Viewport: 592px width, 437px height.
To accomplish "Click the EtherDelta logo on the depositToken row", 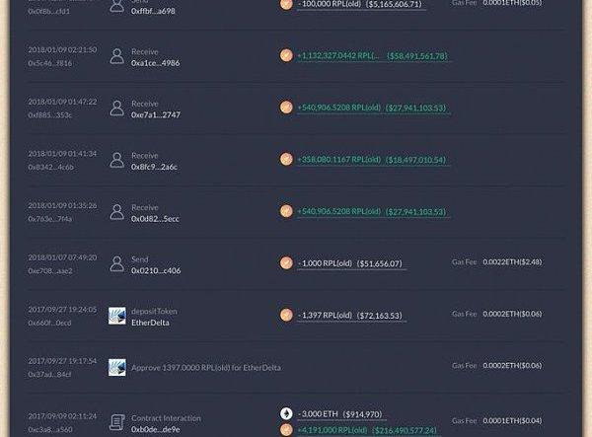I will 117,316.
